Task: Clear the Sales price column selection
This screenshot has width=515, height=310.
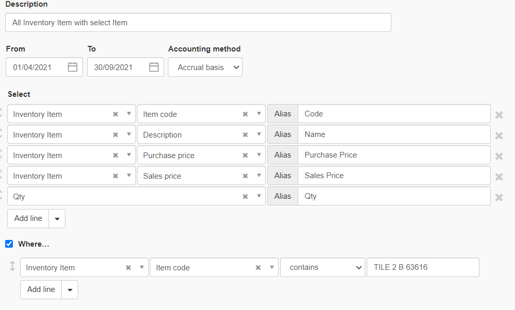Action: point(246,176)
